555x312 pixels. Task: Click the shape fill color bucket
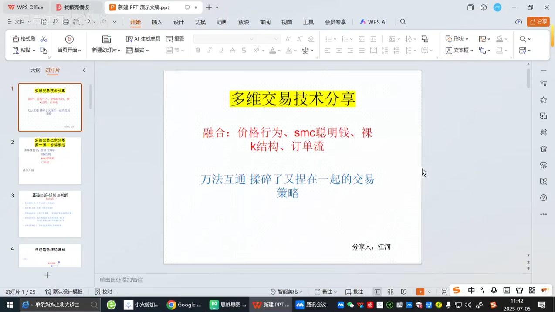[x=500, y=39]
